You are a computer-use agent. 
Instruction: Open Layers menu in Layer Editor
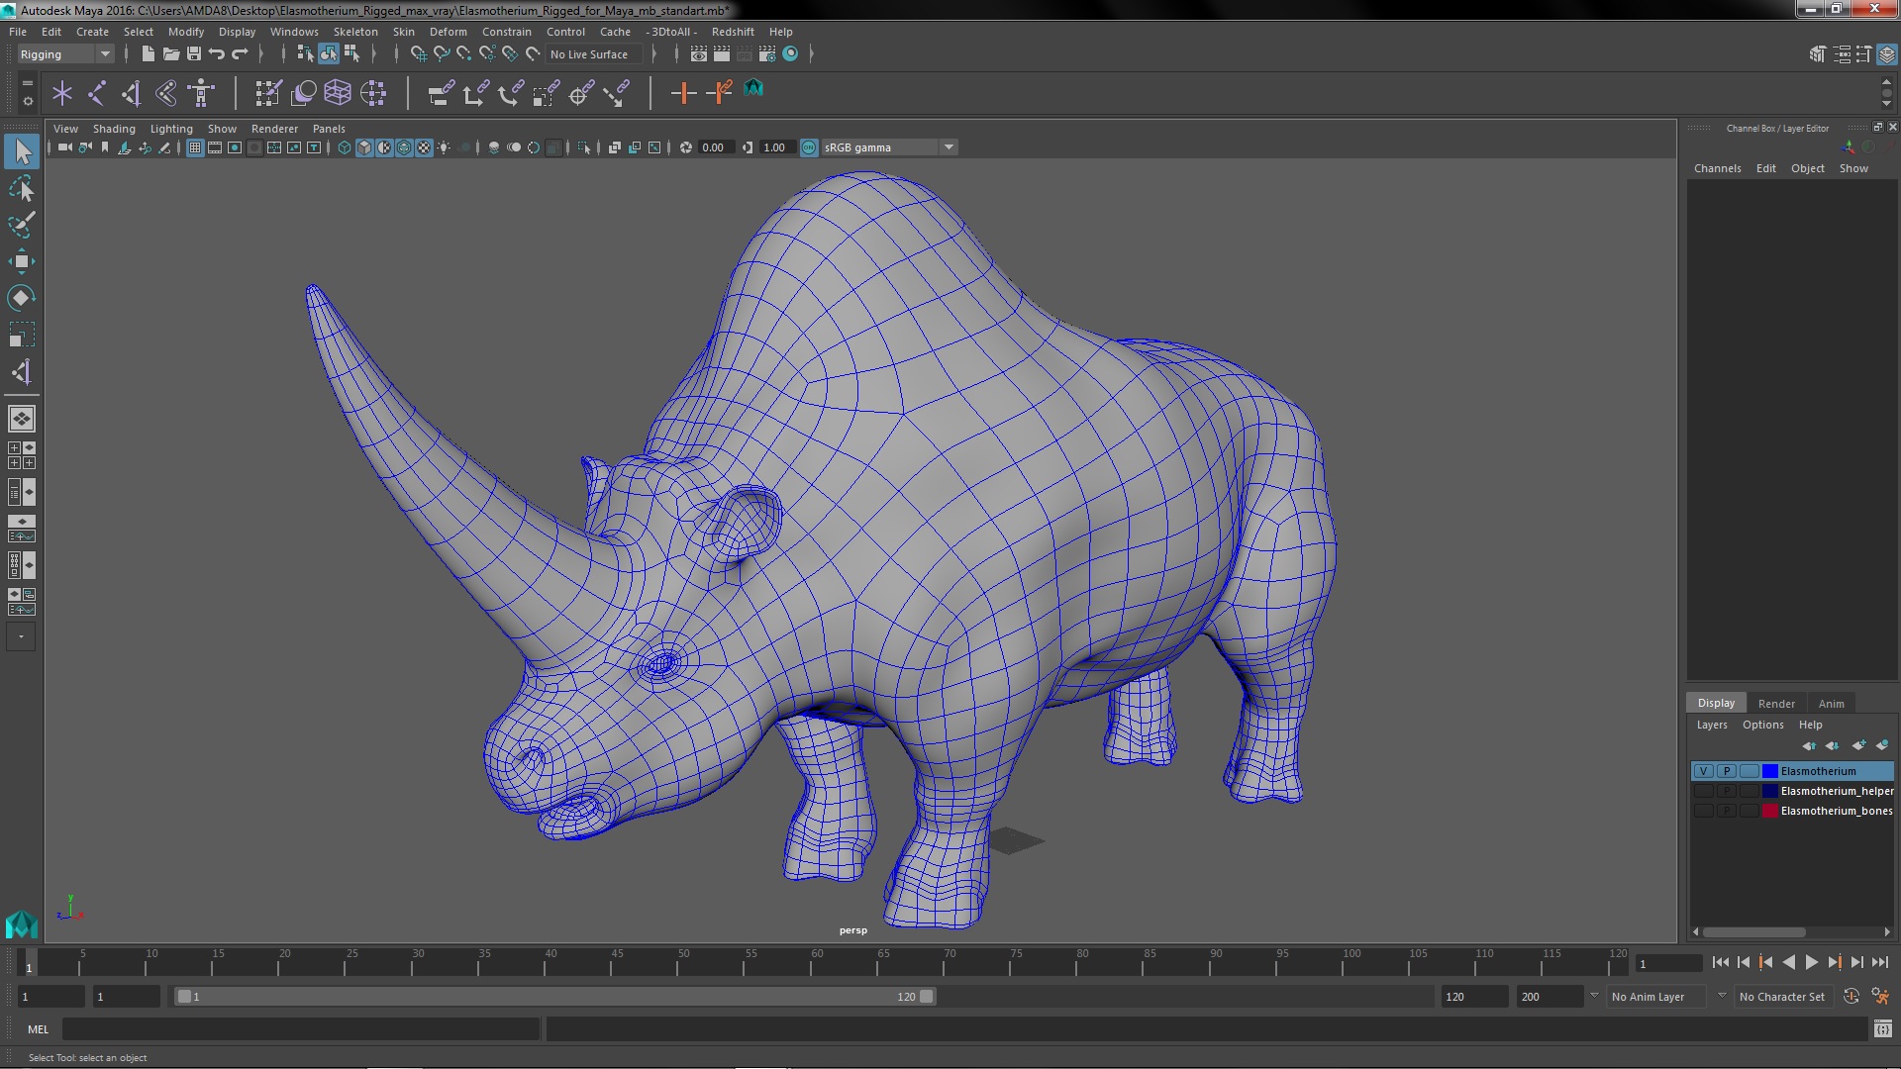pos(1711,725)
